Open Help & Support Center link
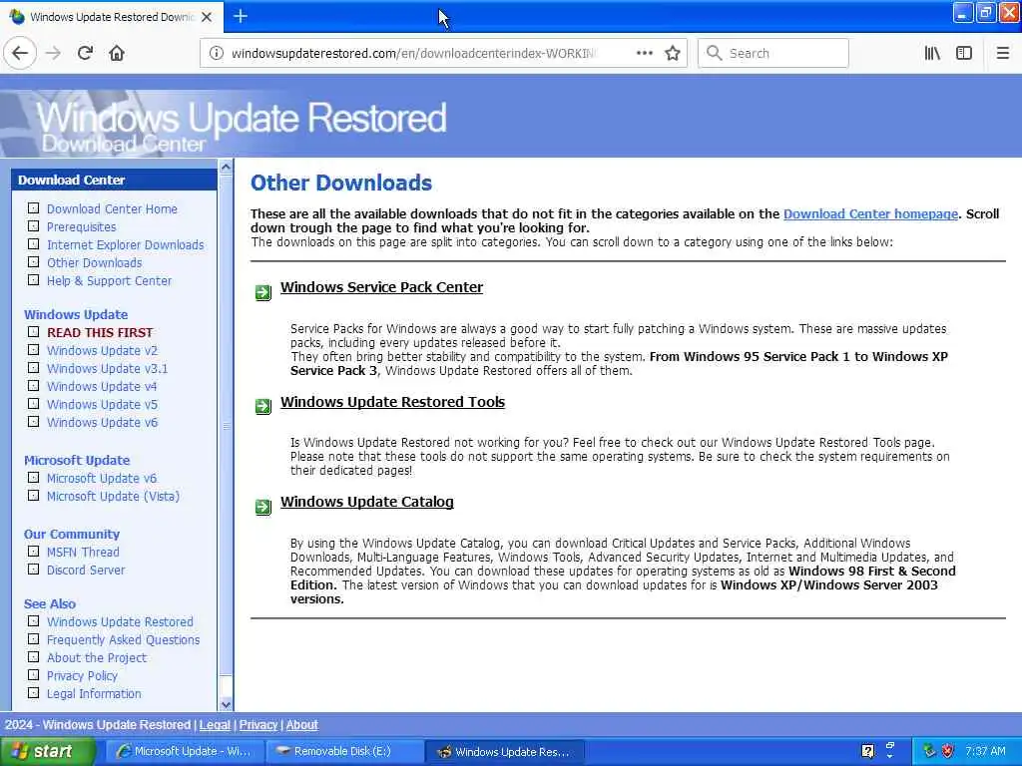The height and width of the screenshot is (766, 1022). (109, 280)
